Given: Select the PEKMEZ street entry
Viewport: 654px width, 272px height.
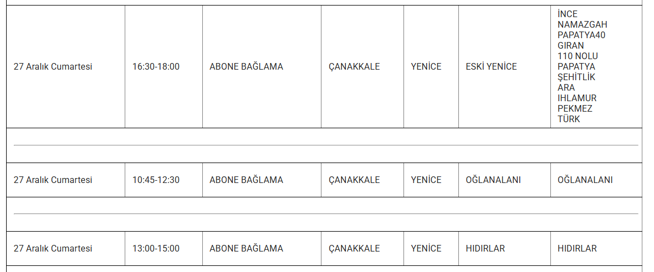Looking at the screenshot, I should [x=575, y=109].
